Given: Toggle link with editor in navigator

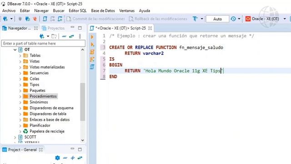Looking at the screenshot, I should [x=71, y=36].
